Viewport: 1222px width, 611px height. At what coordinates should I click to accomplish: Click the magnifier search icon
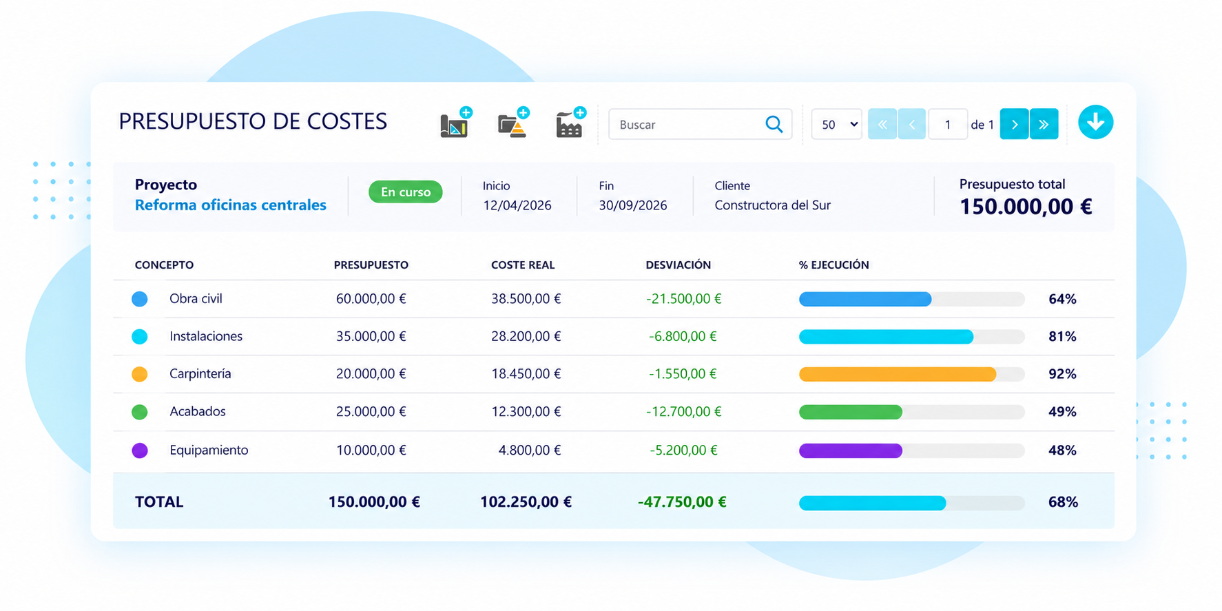coord(774,125)
